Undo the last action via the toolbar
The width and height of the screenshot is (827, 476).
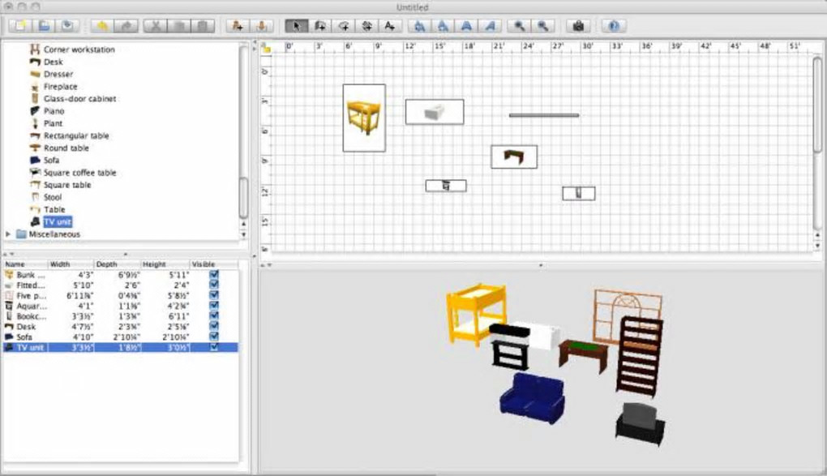tap(102, 26)
